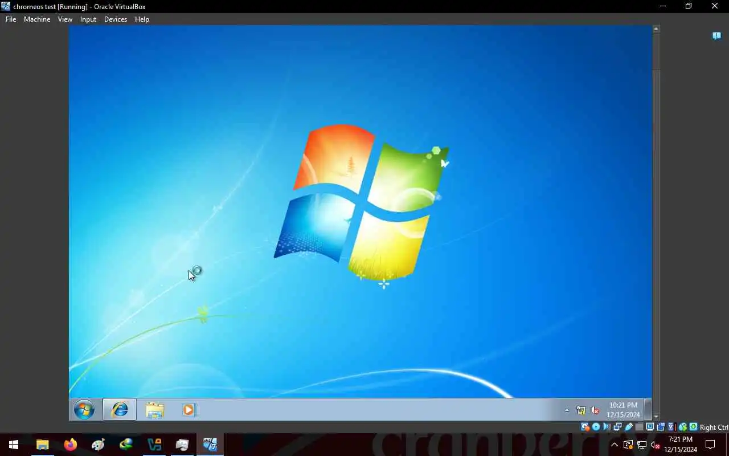Click the host sync tray icon

tap(628, 445)
